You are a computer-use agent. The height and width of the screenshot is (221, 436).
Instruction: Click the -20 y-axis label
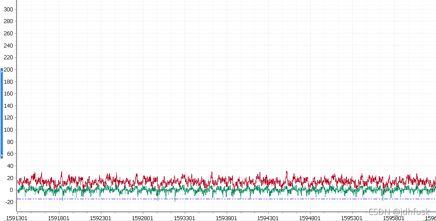9,202
